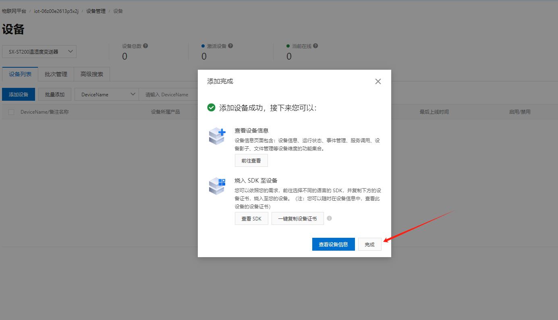Switch to the 高级搜索 tab
Viewport: 558px width, 320px height.
92,74
